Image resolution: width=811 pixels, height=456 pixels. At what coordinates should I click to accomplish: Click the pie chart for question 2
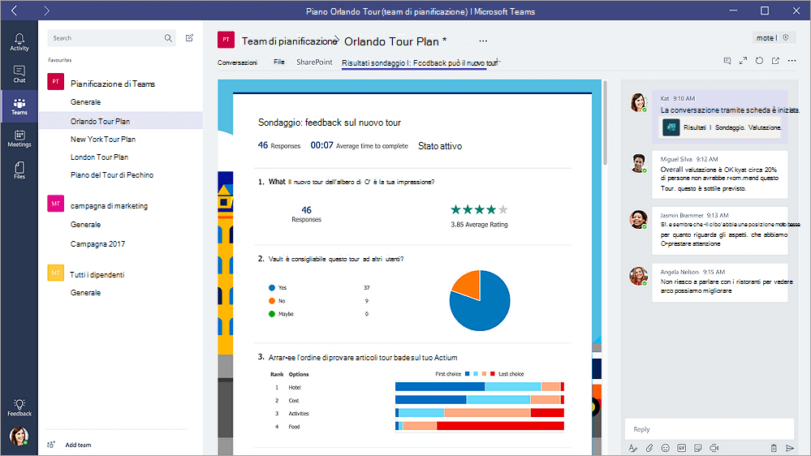tap(480, 300)
